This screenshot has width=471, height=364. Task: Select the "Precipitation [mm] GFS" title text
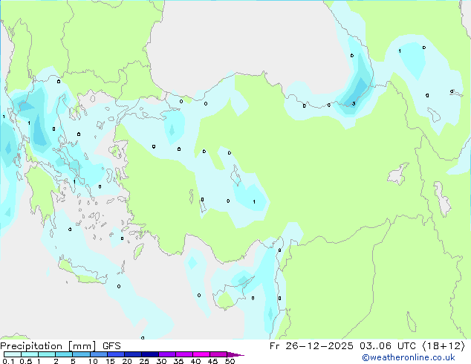pyautogui.click(x=60, y=346)
